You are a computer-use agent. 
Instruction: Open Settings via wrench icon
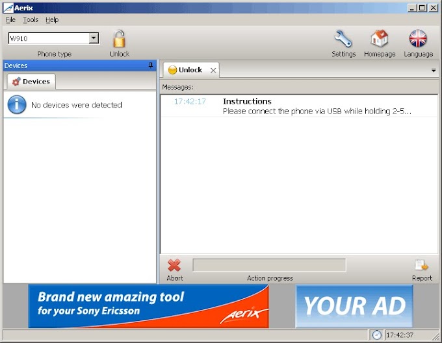pos(343,39)
